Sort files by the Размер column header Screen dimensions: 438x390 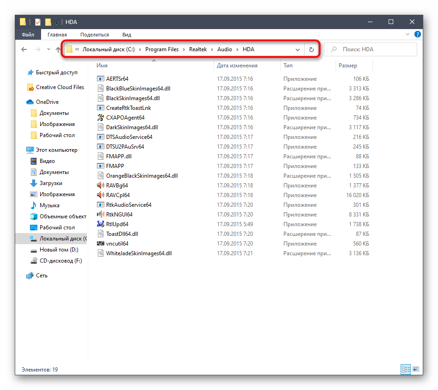[x=348, y=66]
